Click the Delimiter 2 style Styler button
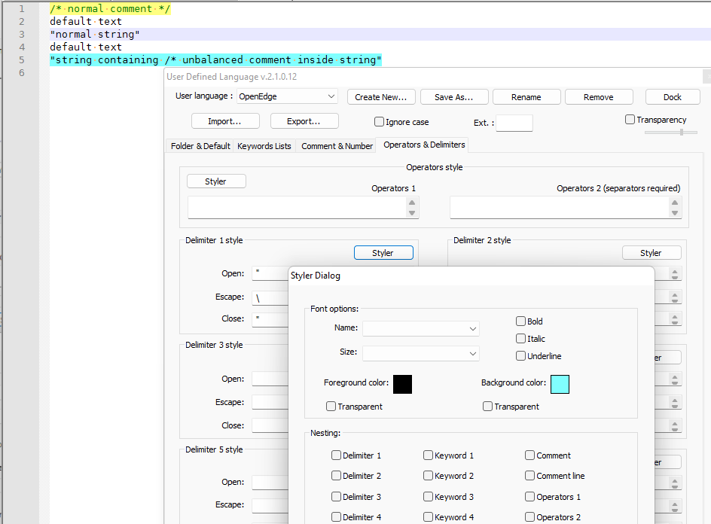Viewport: 711px width, 524px height. tap(651, 253)
